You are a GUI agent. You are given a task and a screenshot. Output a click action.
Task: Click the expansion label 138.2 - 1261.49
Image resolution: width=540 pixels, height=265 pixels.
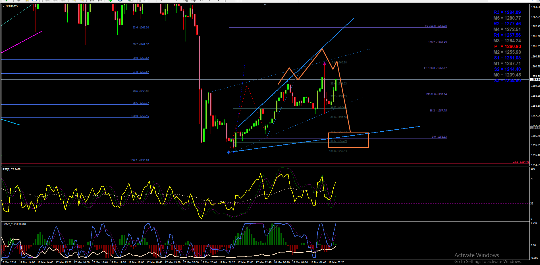coord(437,42)
